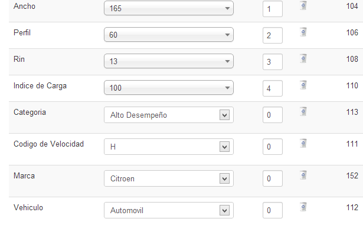Delete Indice de Carga using trash icon
Viewport: 363px width, 242px height.
tap(303, 85)
